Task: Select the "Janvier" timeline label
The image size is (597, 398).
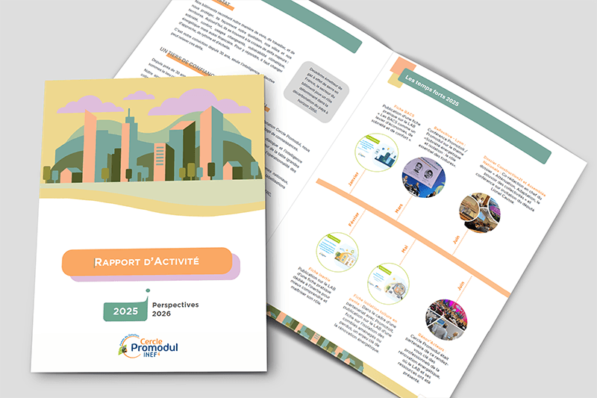Action: click(354, 179)
